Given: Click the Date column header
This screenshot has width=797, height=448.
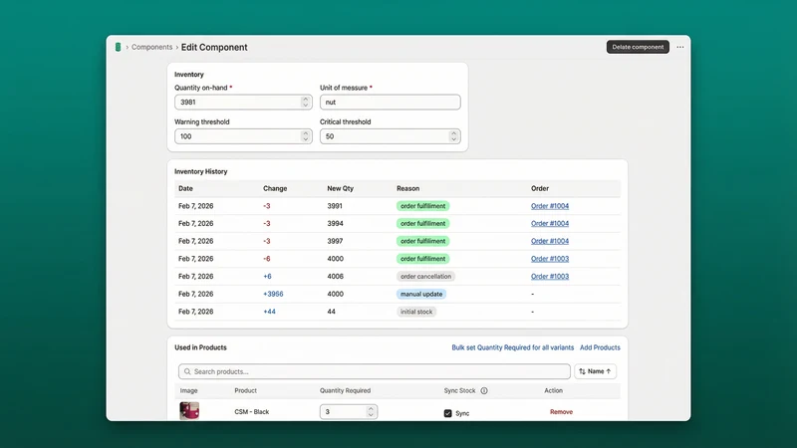Looking at the screenshot, I should click(x=185, y=188).
